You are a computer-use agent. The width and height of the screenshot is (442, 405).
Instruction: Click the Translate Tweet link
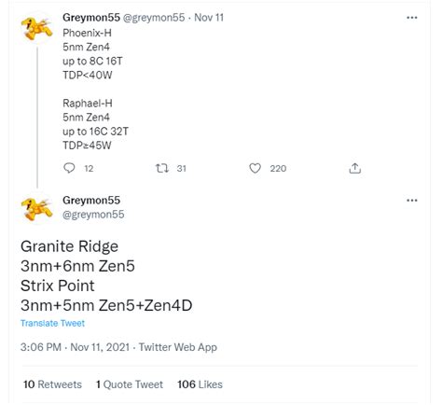pyautogui.click(x=52, y=323)
